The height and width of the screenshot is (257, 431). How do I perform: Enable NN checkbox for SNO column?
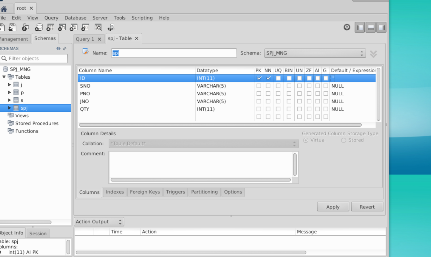pyautogui.click(x=268, y=86)
